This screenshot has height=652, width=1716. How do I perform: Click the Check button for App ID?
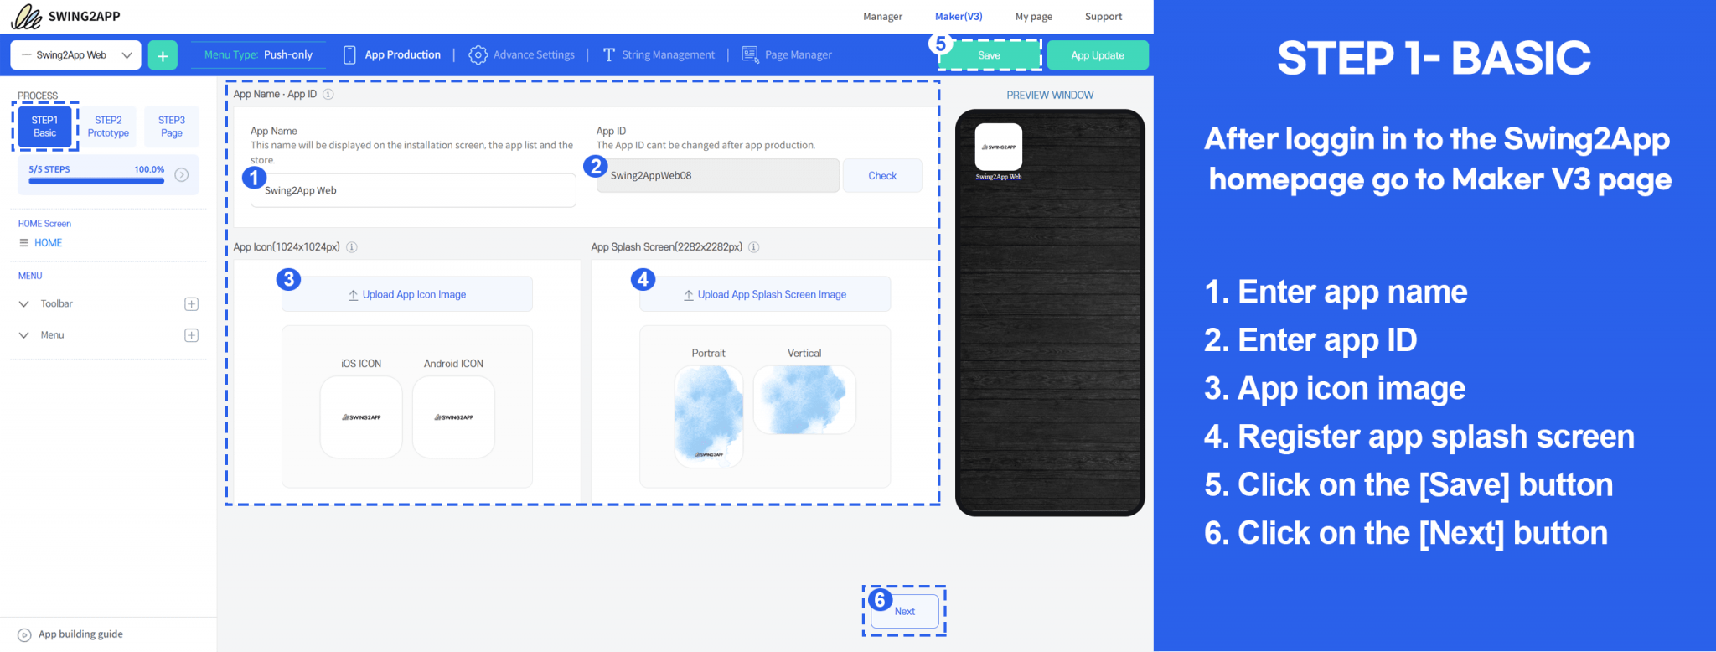pyautogui.click(x=881, y=176)
